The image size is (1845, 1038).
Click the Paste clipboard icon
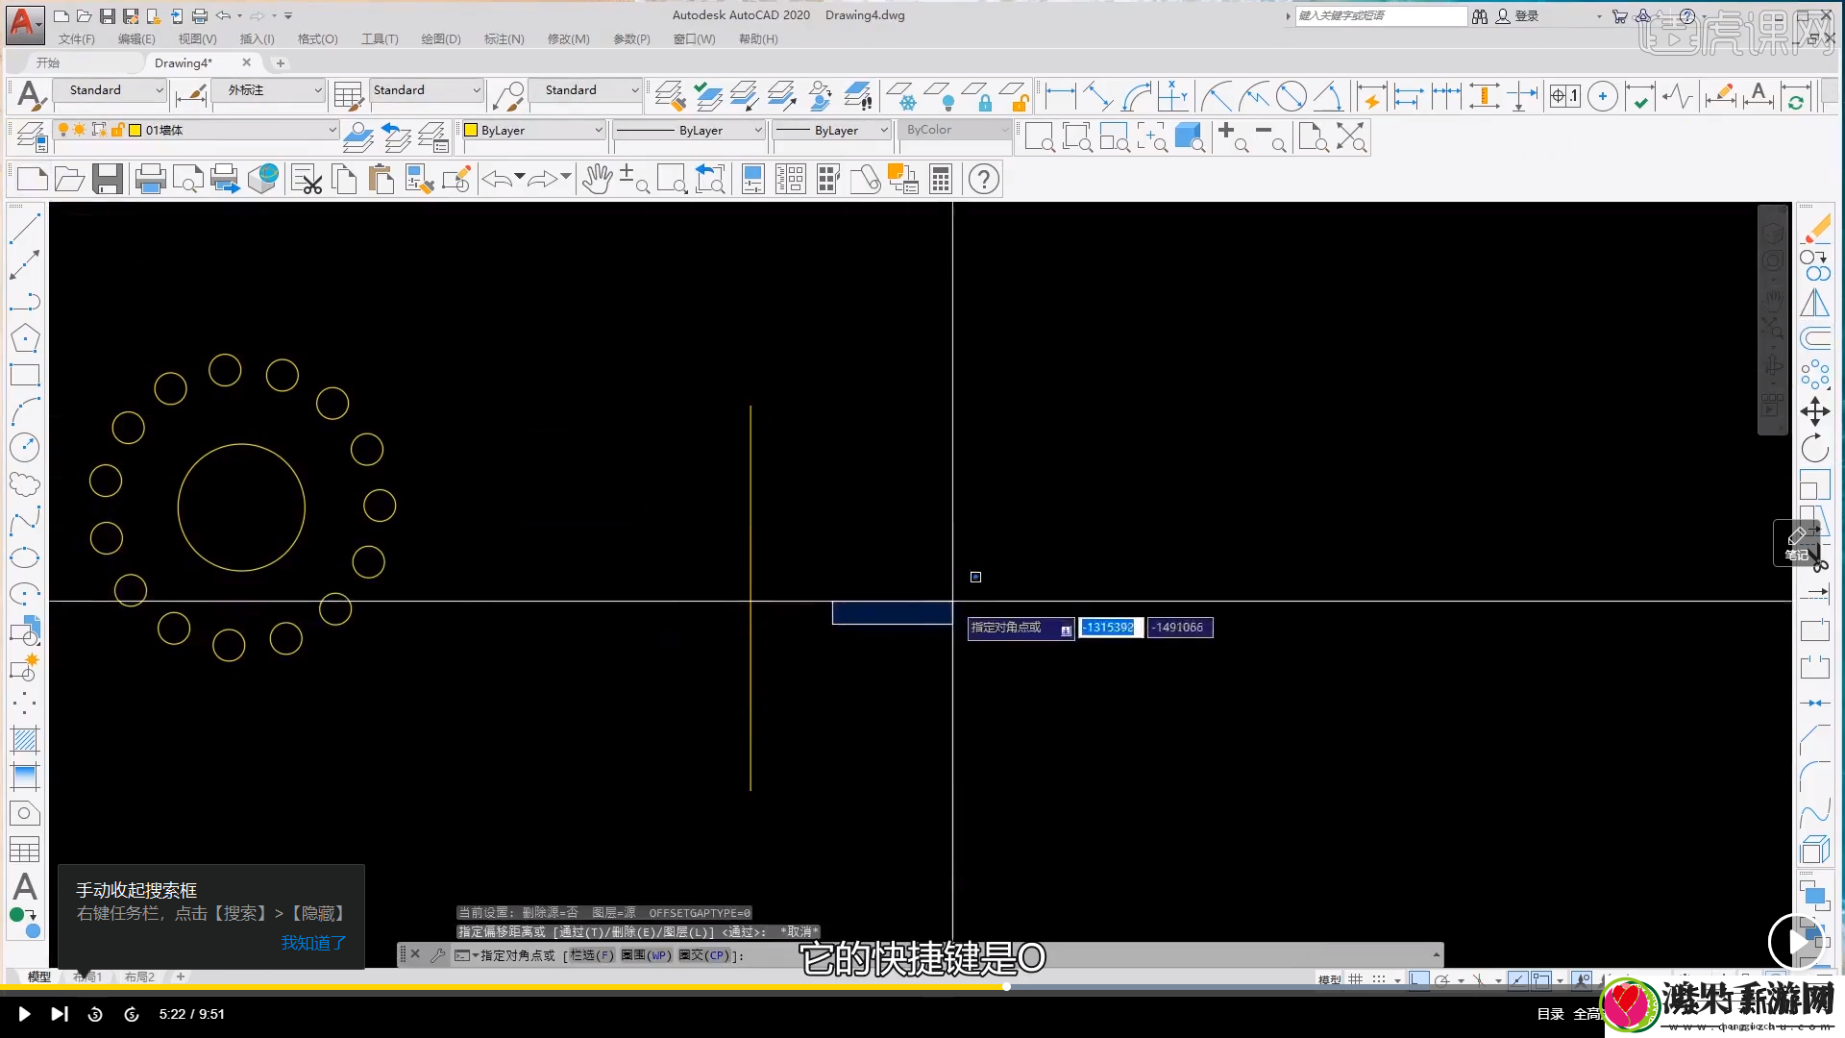[381, 179]
